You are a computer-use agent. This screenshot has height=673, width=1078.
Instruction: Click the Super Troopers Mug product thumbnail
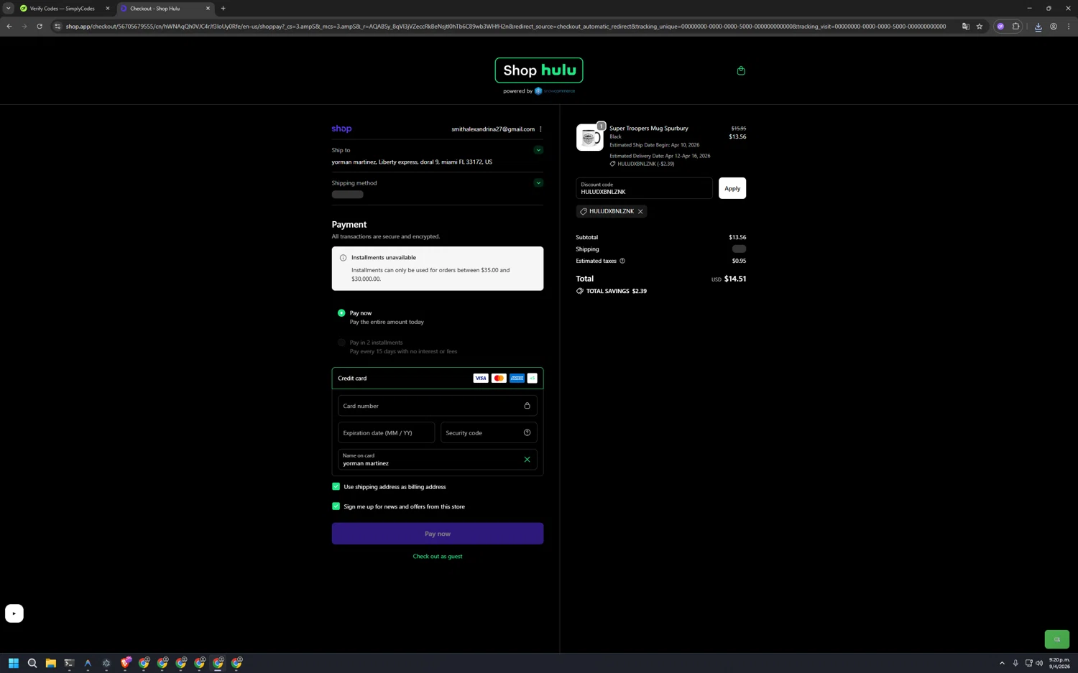tap(589, 138)
